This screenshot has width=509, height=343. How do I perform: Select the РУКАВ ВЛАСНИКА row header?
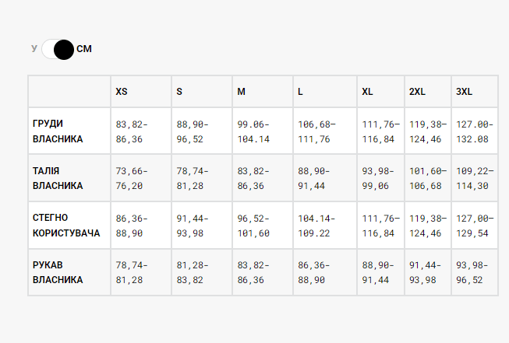58,272
